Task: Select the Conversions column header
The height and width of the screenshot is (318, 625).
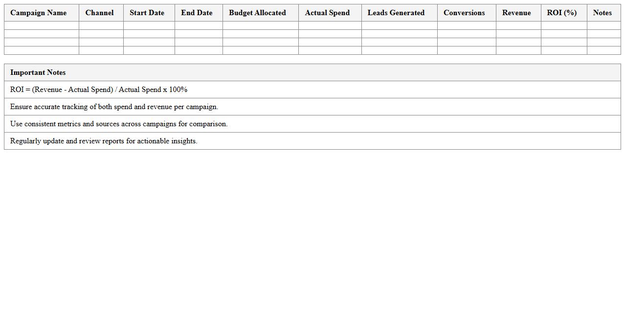Action: tap(464, 13)
